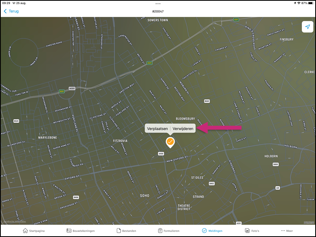Click the #20047 title text
This screenshot has height=237, width=316.
(158, 11)
